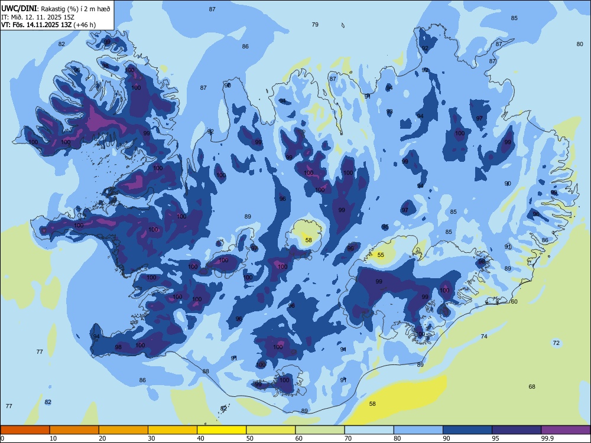Screen dimensions: 591x443
Task: Click the 50–60 pale yellow legend swatch
Action: pos(271,430)
